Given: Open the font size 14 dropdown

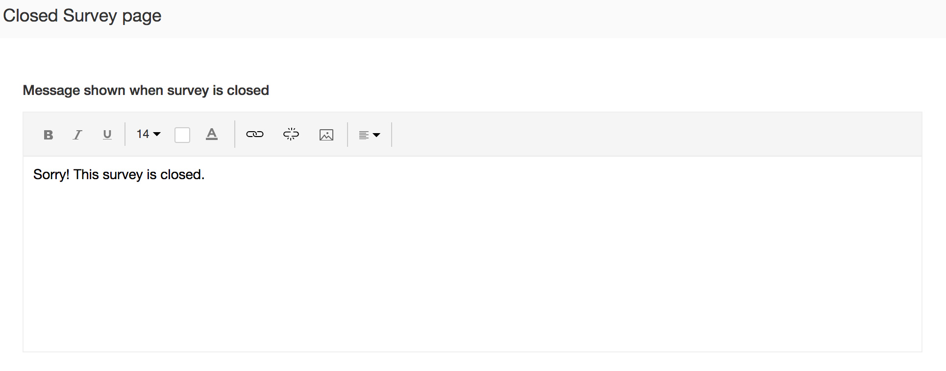Looking at the screenshot, I should 148,134.
